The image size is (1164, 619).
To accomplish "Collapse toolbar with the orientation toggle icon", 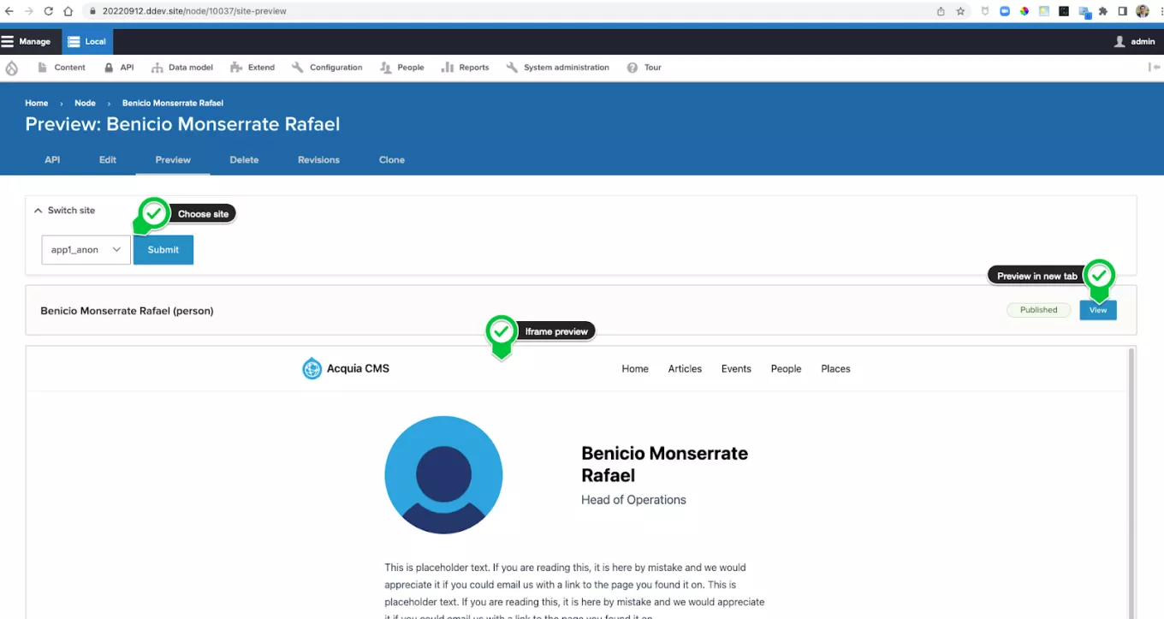I will [1154, 68].
